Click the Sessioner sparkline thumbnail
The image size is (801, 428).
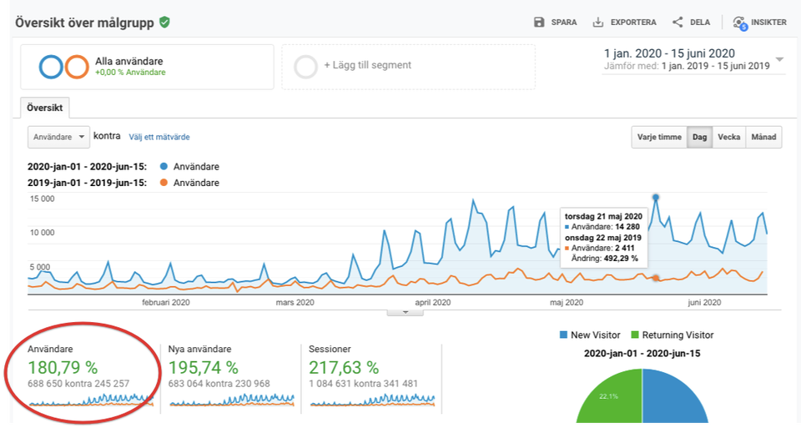[x=372, y=400]
